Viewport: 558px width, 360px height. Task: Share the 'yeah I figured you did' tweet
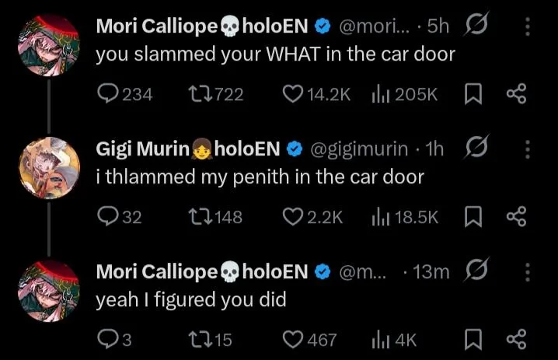click(516, 339)
